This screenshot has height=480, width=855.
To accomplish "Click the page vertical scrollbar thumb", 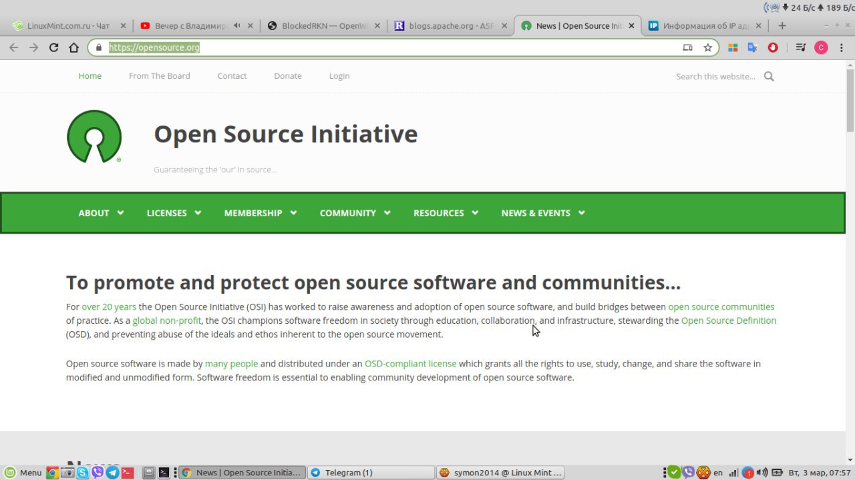I will [850, 100].
